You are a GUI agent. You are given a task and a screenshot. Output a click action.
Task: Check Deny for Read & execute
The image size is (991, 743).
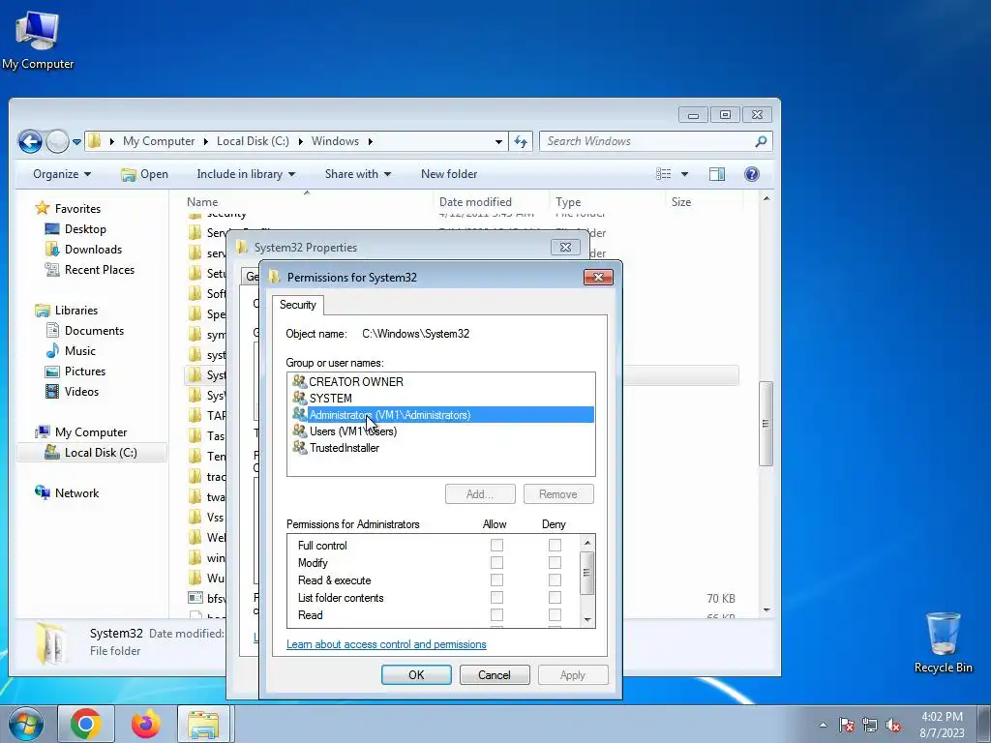[x=555, y=580]
